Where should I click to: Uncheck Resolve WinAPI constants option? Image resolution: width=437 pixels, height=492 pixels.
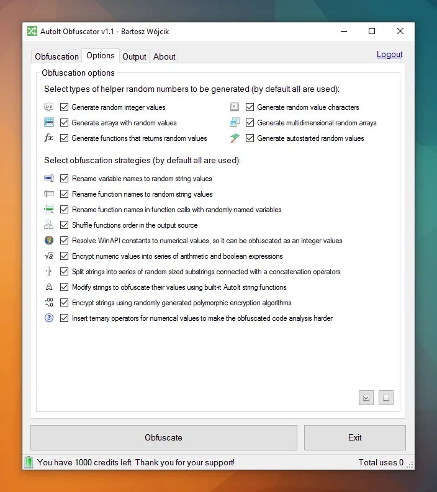tap(64, 240)
